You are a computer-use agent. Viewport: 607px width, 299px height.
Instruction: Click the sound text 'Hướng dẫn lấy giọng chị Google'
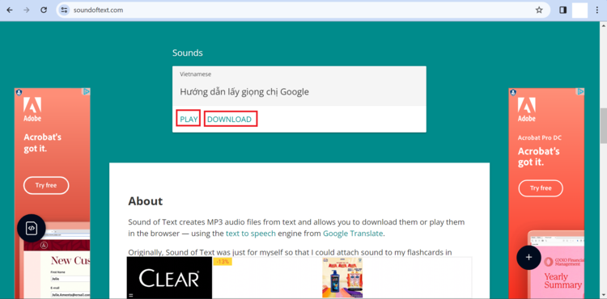click(244, 92)
